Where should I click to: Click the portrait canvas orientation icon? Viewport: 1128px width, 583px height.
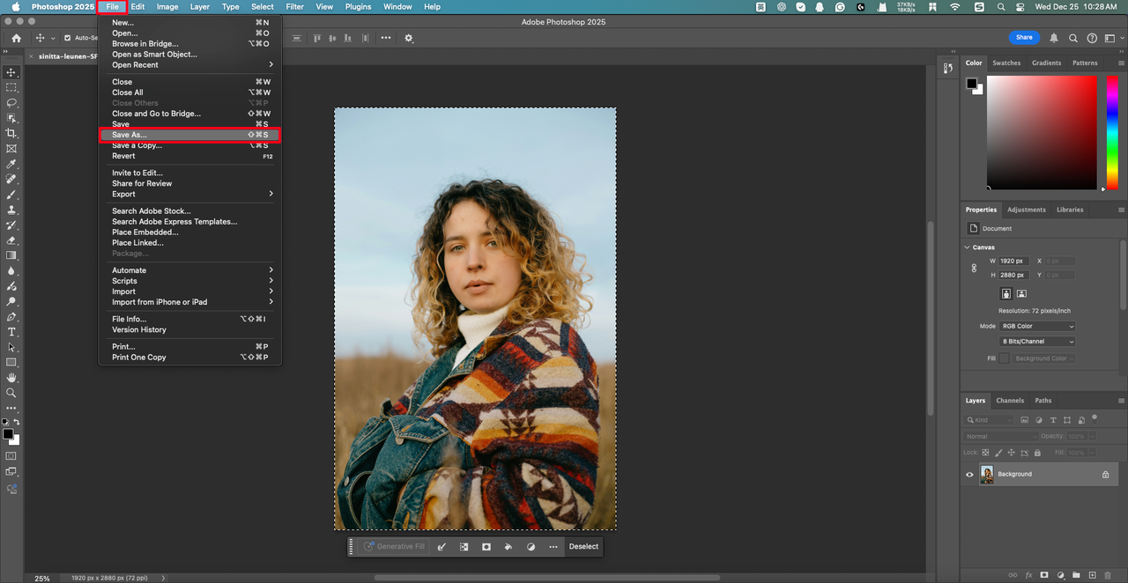(1006, 293)
